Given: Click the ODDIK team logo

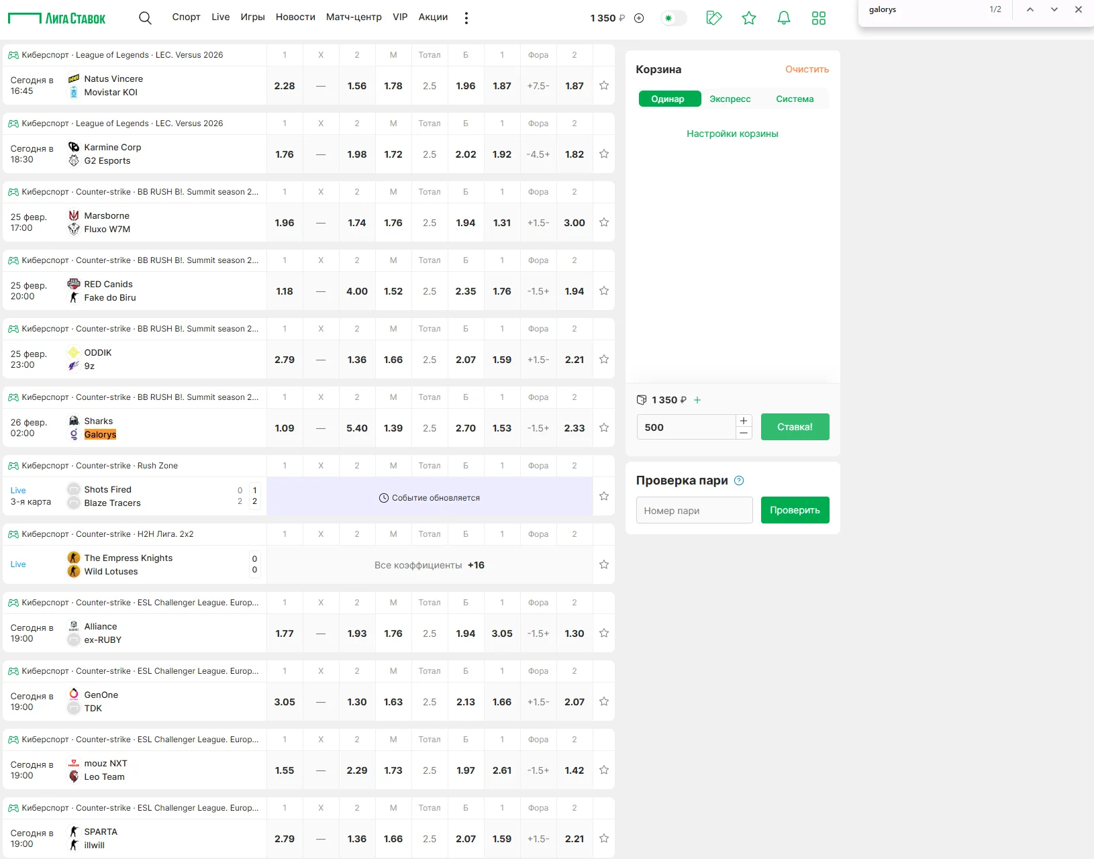Looking at the screenshot, I should point(74,352).
